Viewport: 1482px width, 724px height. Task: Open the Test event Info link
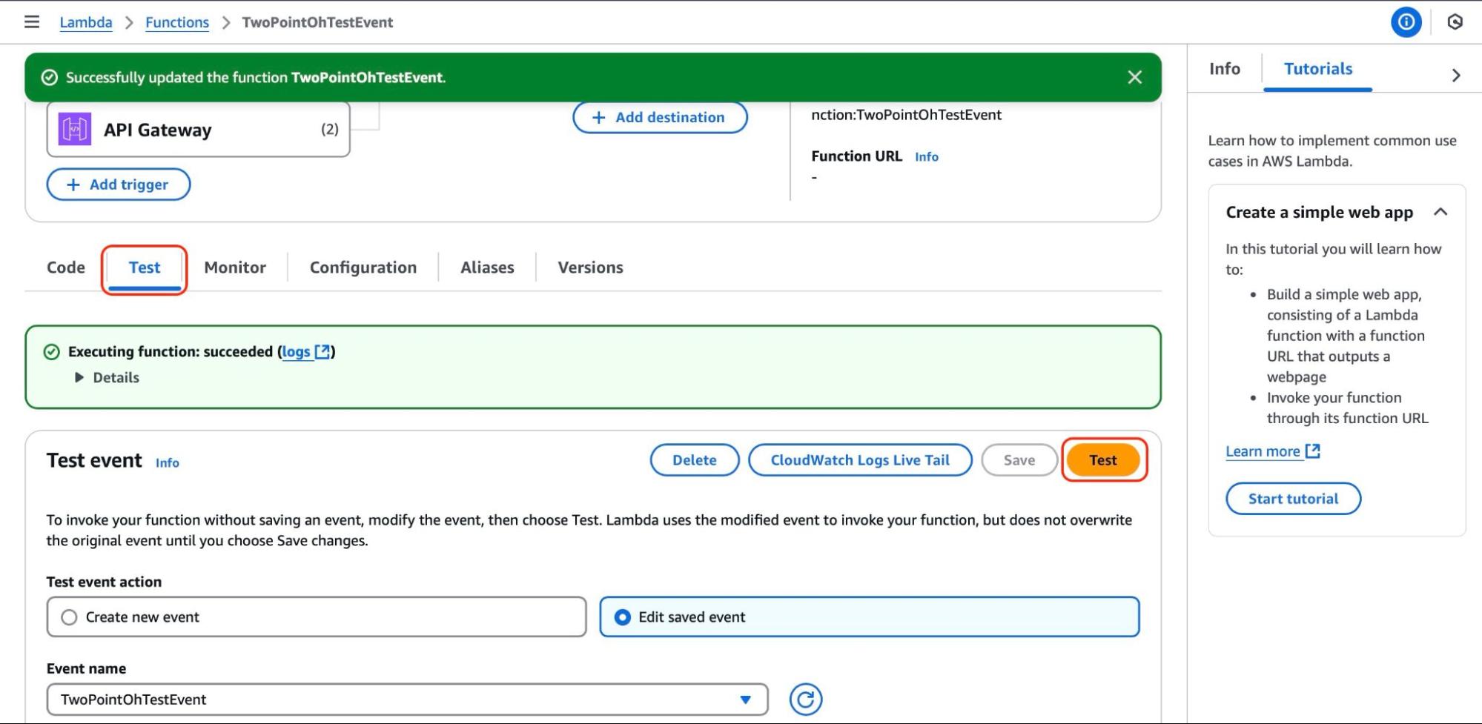(x=168, y=463)
